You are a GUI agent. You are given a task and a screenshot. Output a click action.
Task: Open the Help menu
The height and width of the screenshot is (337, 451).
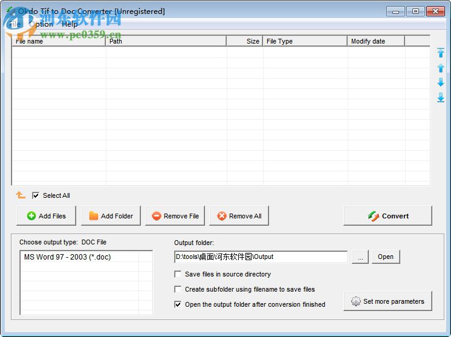pos(70,24)
